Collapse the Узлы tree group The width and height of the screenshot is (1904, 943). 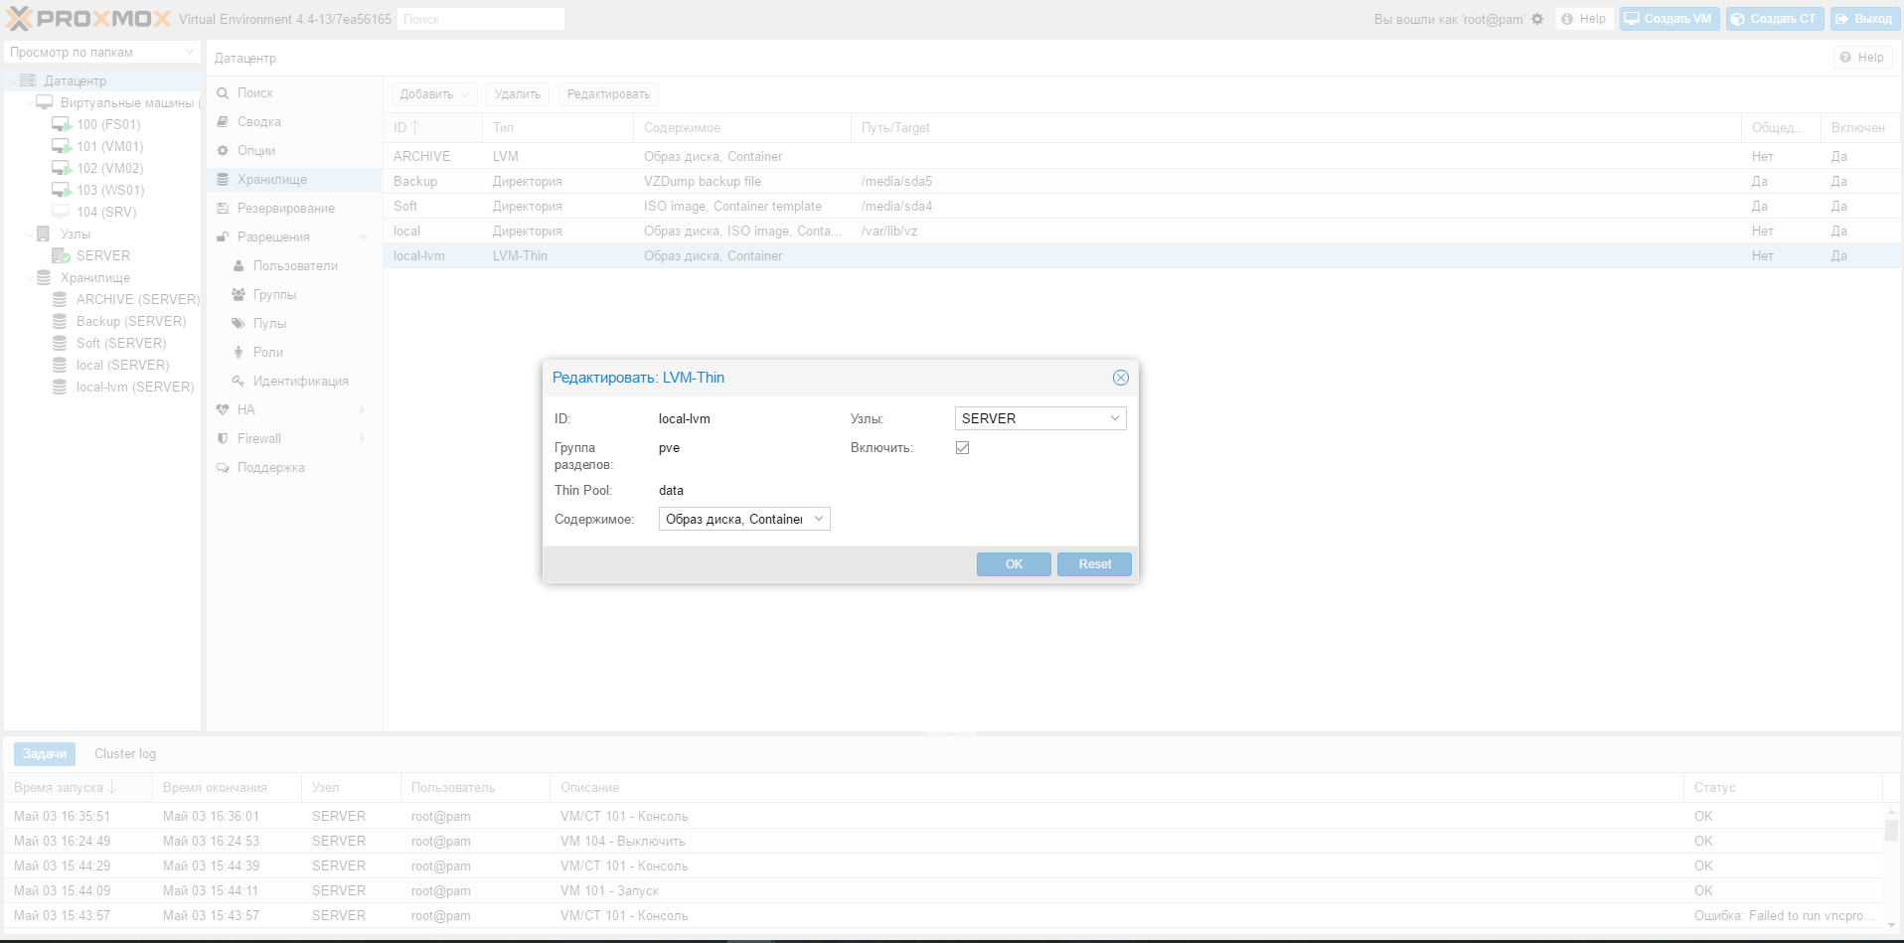pyautogui.click(x=28, y=234)
